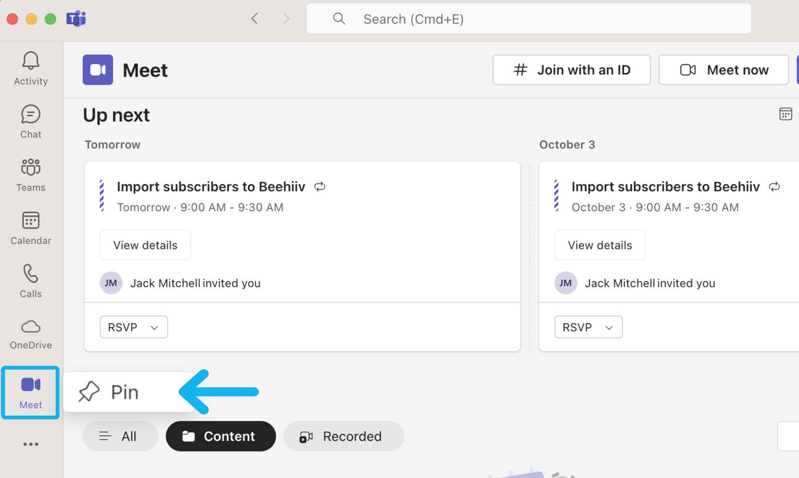This screenshot has width=799, height=478.
Task: Open the Calls phone icon
Action: pos(30,280)
